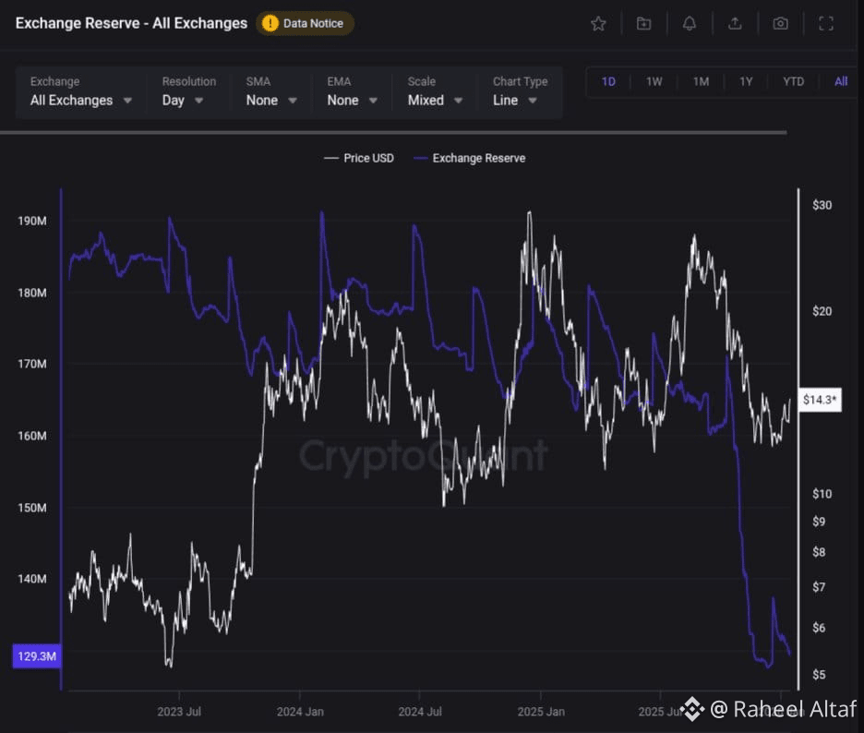864x733 pixels.
Task: Open the Exchange dropdown
Action: tap(81, 92)
